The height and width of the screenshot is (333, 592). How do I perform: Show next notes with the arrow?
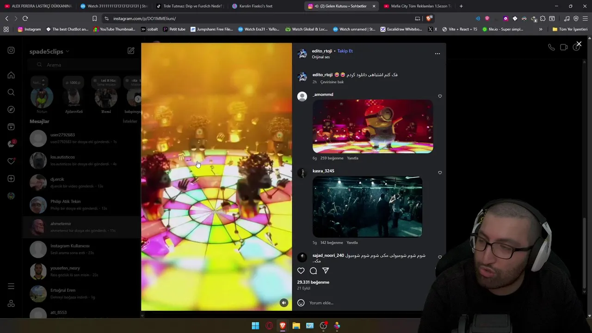point(137,99)
